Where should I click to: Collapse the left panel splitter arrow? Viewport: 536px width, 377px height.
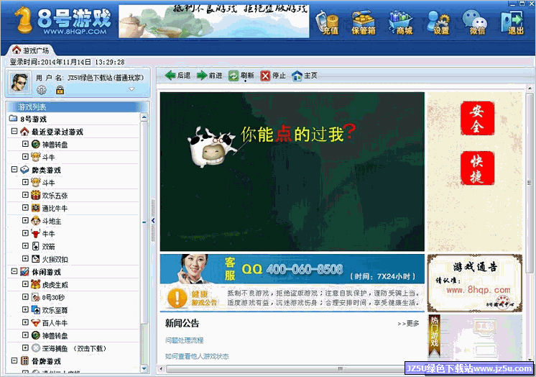pos(153,220)
